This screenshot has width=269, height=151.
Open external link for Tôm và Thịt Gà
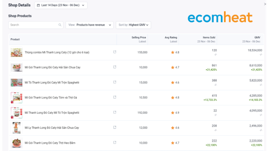[x=115, y=97]
